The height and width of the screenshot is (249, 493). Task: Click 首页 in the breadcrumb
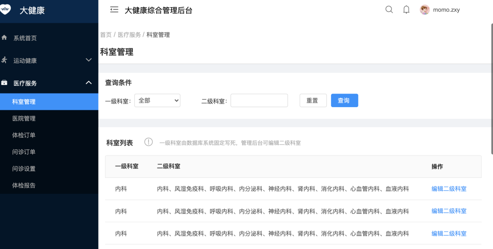[105, 35]
